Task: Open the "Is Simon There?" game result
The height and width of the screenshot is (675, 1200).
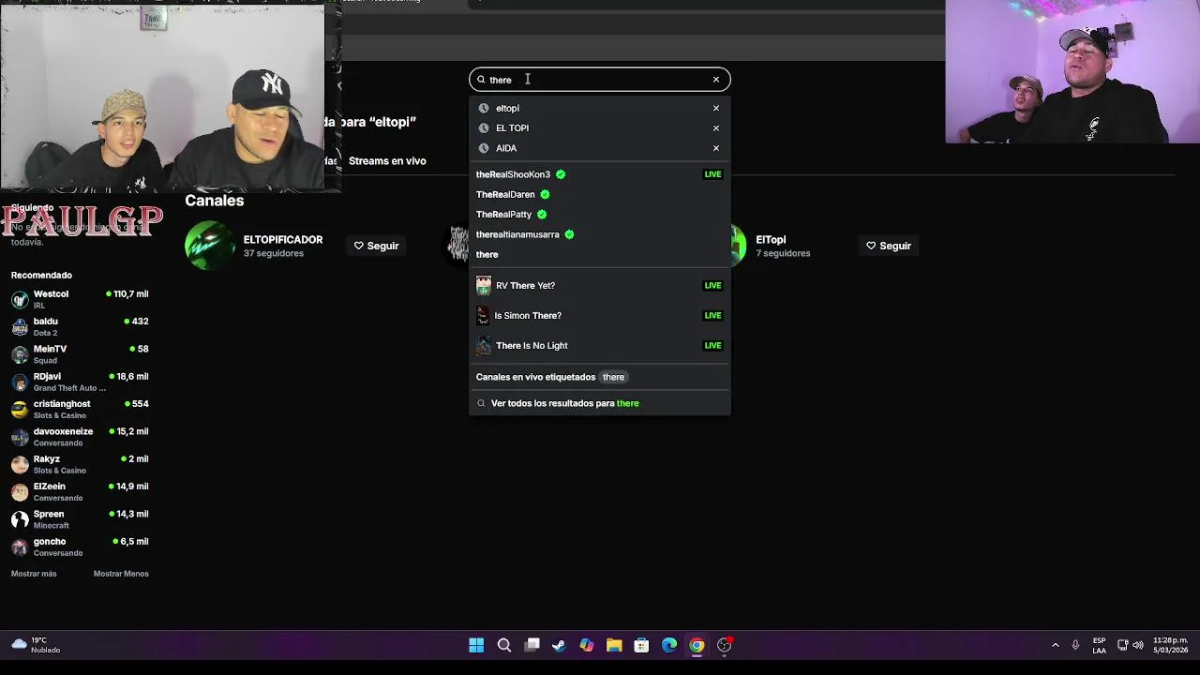Action: pyautogui.click(x=599, y=315)
